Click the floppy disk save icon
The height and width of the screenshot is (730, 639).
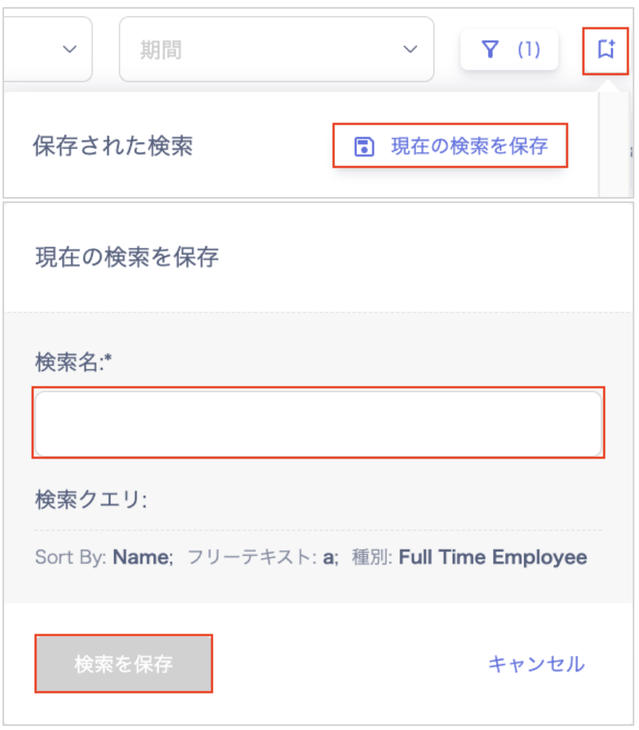tap(364, 146)
